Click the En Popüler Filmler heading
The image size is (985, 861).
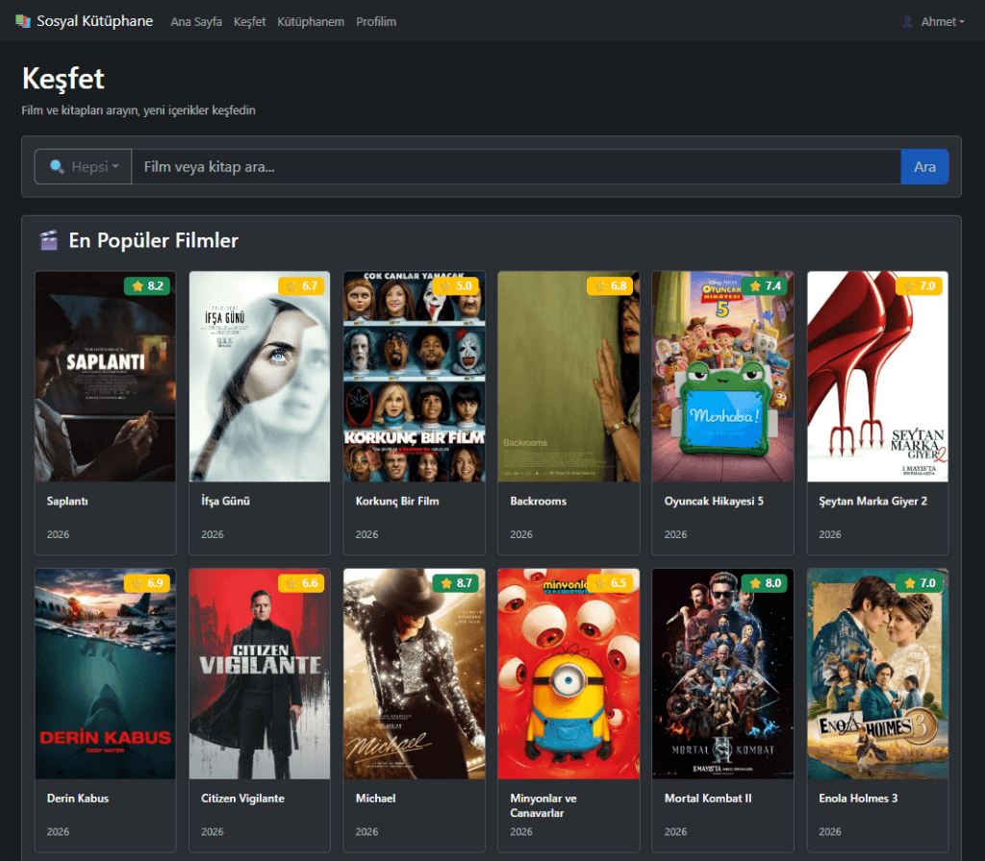[153, 240]
